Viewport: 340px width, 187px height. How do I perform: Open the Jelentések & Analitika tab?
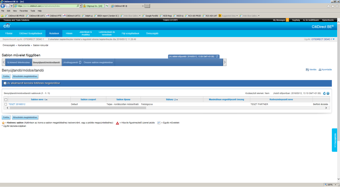pyautogui.click(x=86, y=33)
